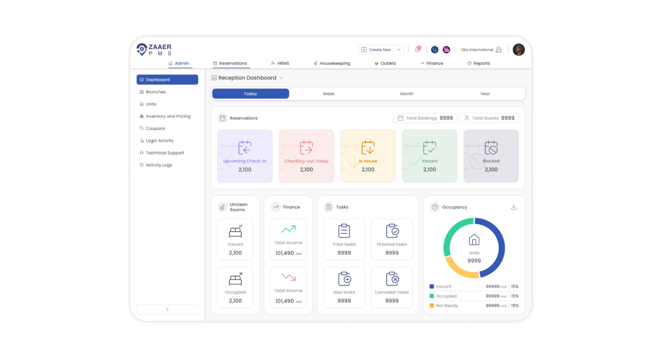Click the New tasks clipboard icon

point(344,279)
